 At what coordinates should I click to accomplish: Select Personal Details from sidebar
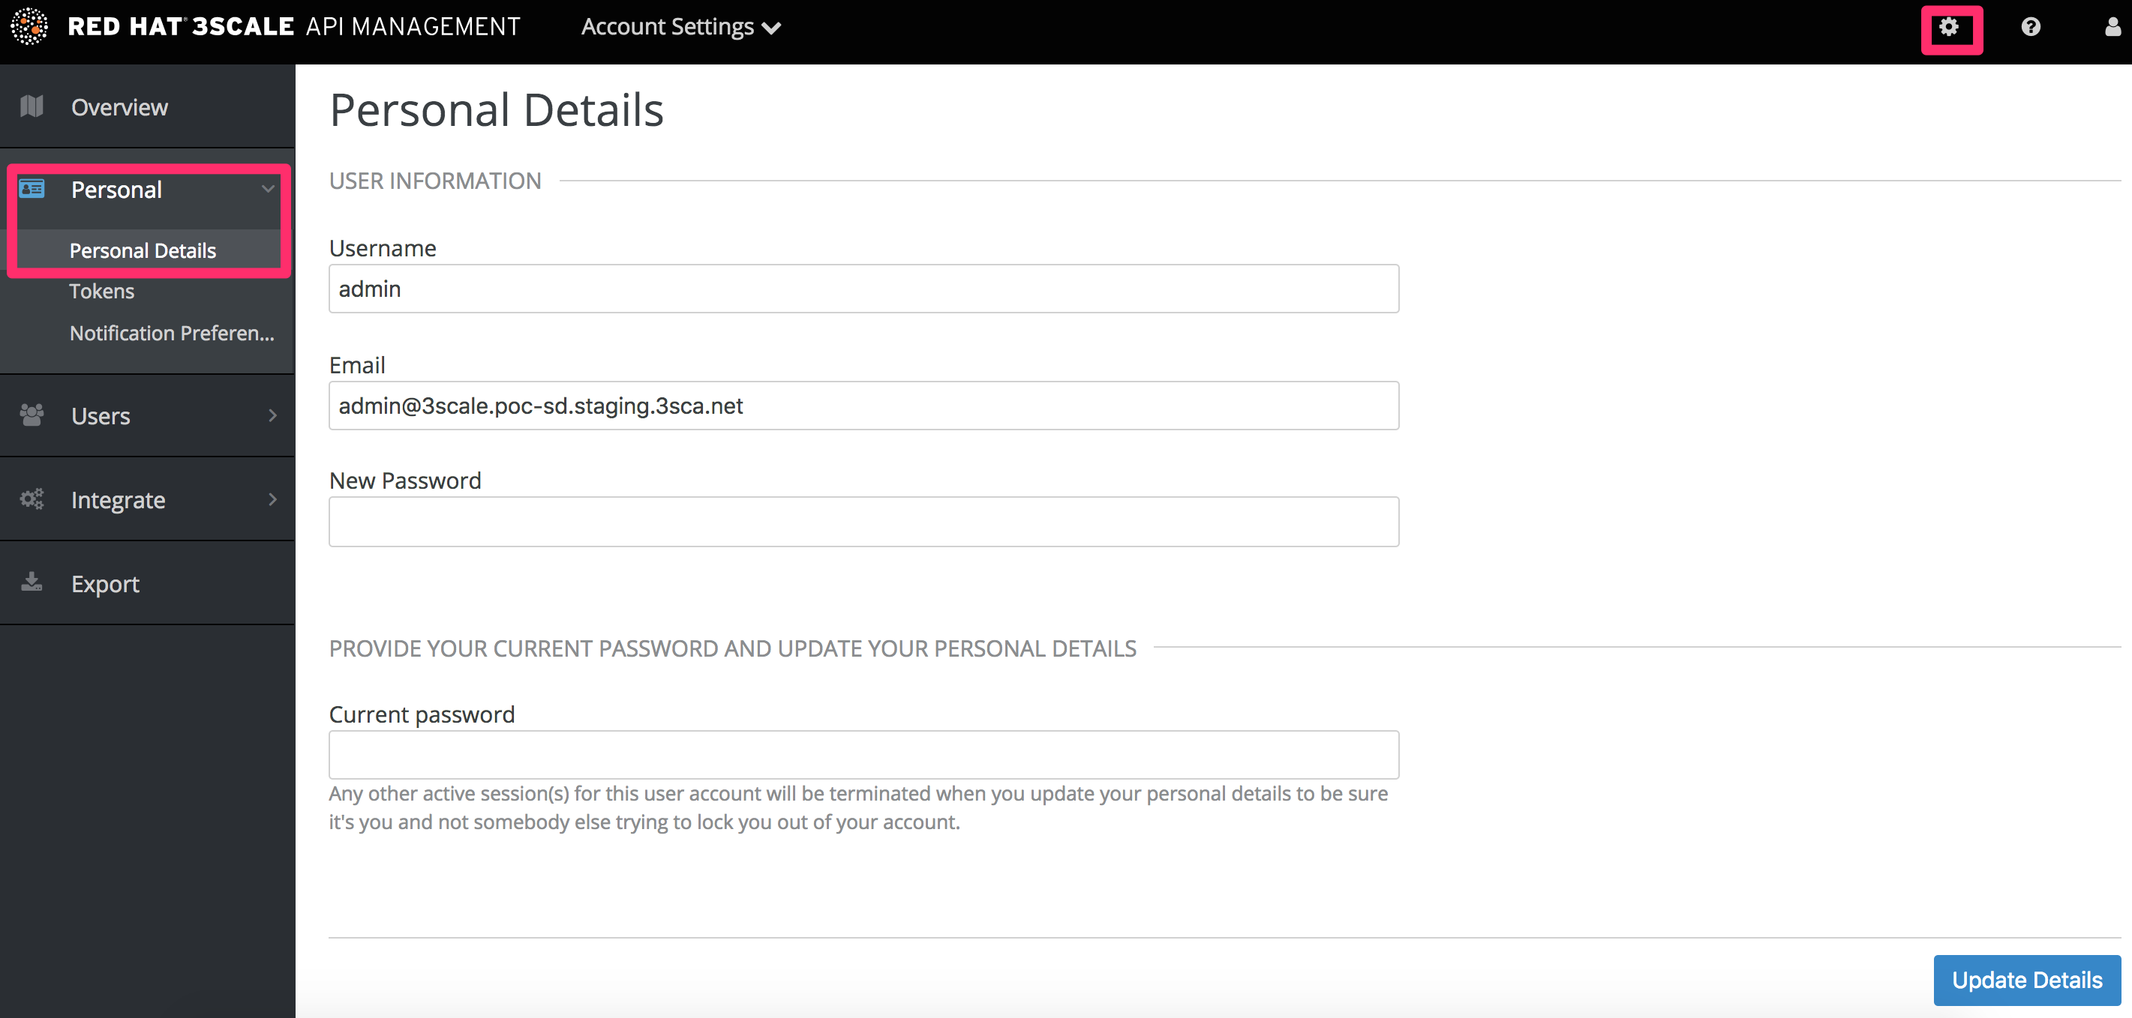pos(141,250)
